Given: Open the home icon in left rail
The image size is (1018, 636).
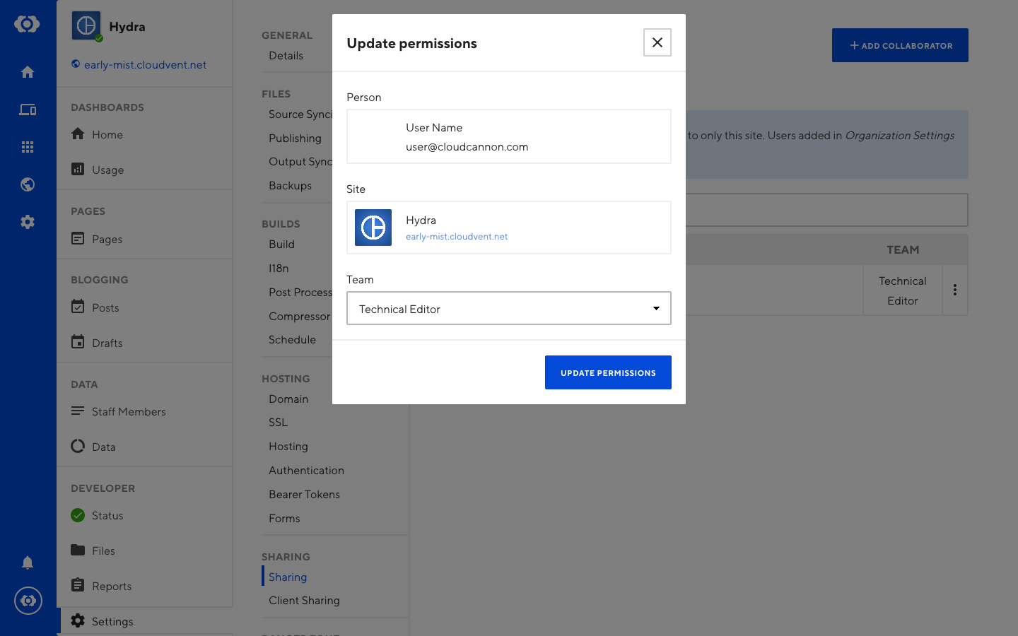Looking at the screenshot, I should coord(28,72).
